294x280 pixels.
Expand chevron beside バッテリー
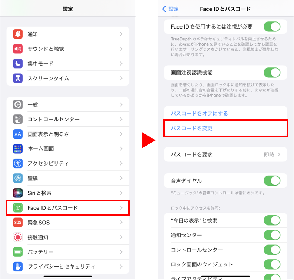[121, 252]
